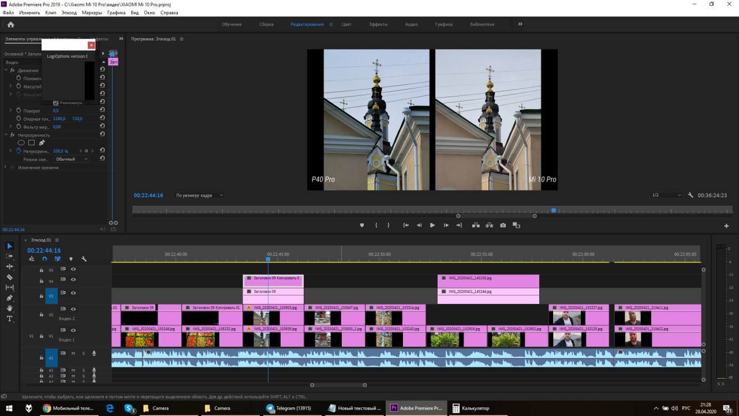Image resolution: width=739 pixels, height=416 pixels.
Task: Collapse the Движение effect group
Action: [6, 70]
